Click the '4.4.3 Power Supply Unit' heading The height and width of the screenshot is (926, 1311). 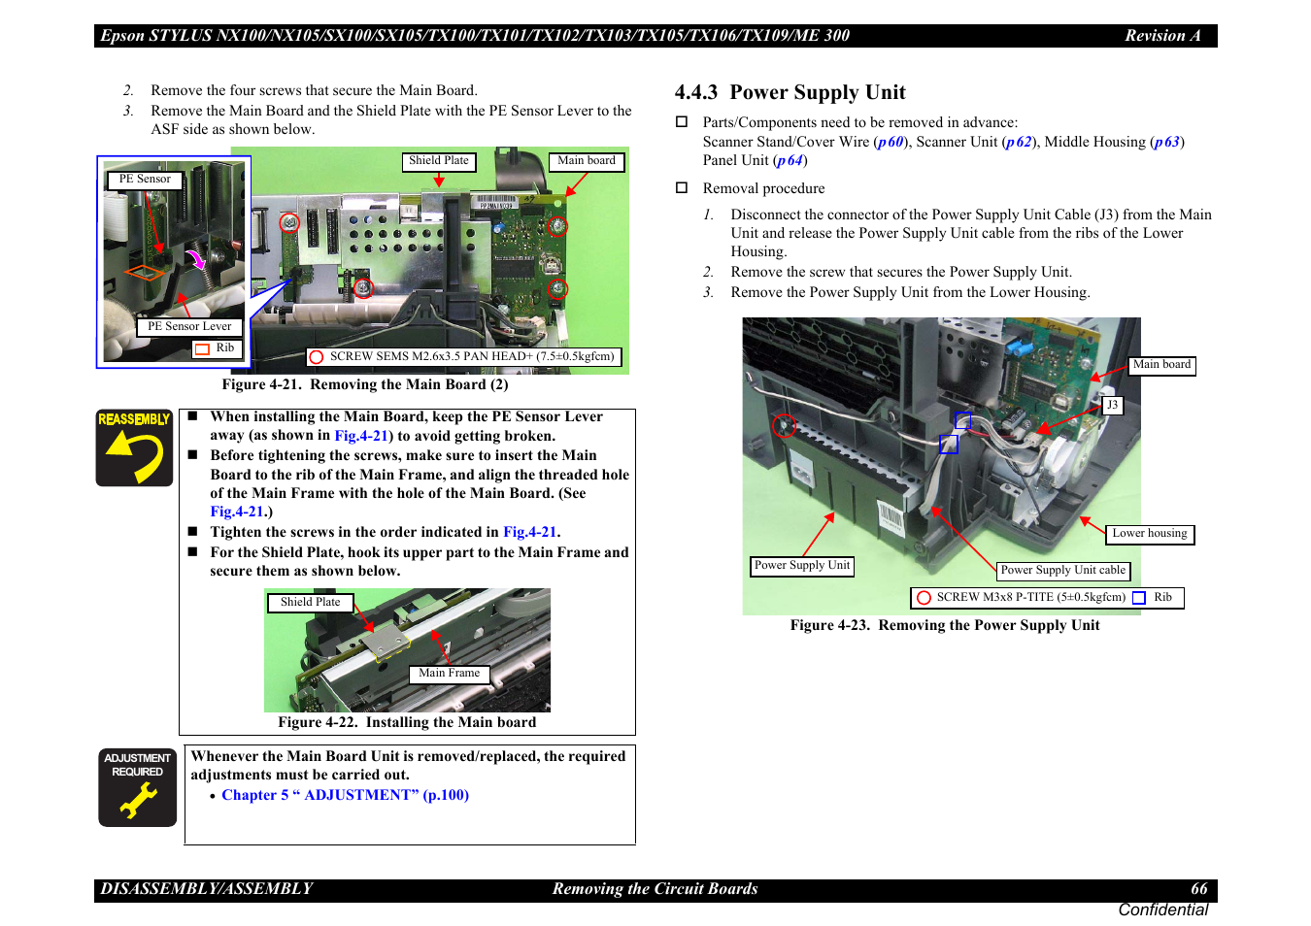point(790,92)
